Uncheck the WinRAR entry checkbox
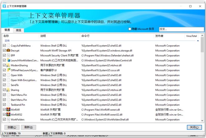The height and width of the screenshot is (138, 206). coord(4,110)
